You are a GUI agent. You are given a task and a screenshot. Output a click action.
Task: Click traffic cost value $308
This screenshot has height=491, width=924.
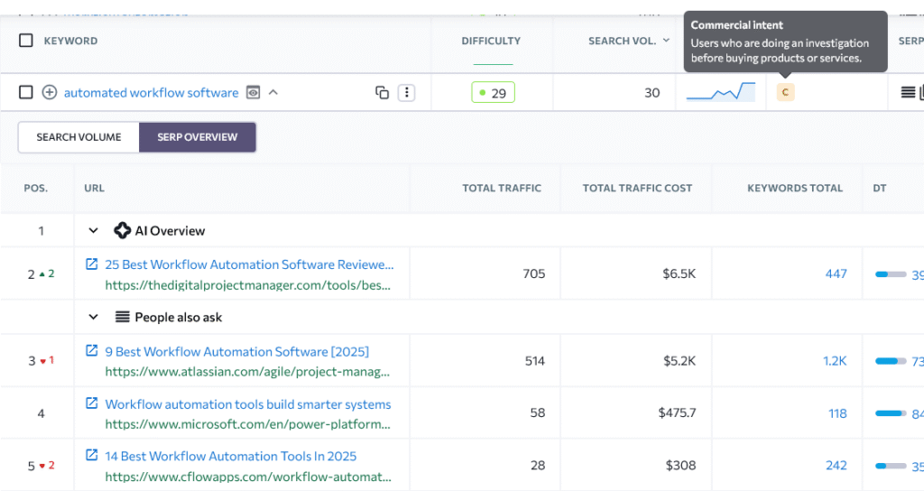point(680,465)
